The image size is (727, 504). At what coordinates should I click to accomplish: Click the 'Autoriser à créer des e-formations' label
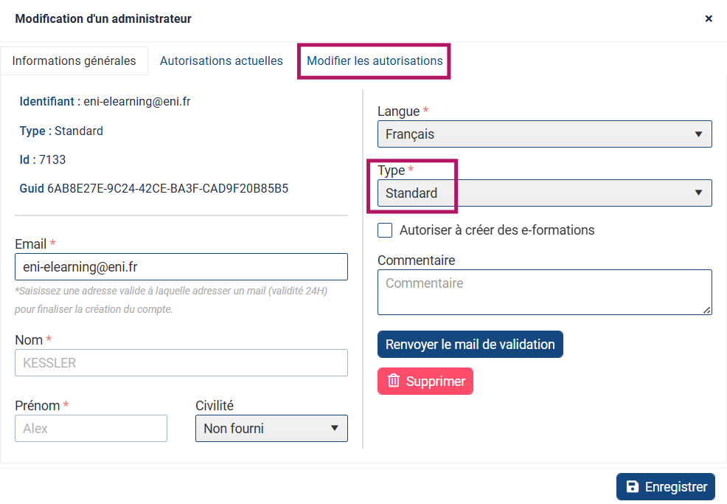click(x=497, y=230)
